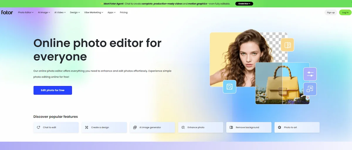The width and height of the screenshot is (352, 150).
Task: Open the Photo to art feature card
Action: coord(297,127)
